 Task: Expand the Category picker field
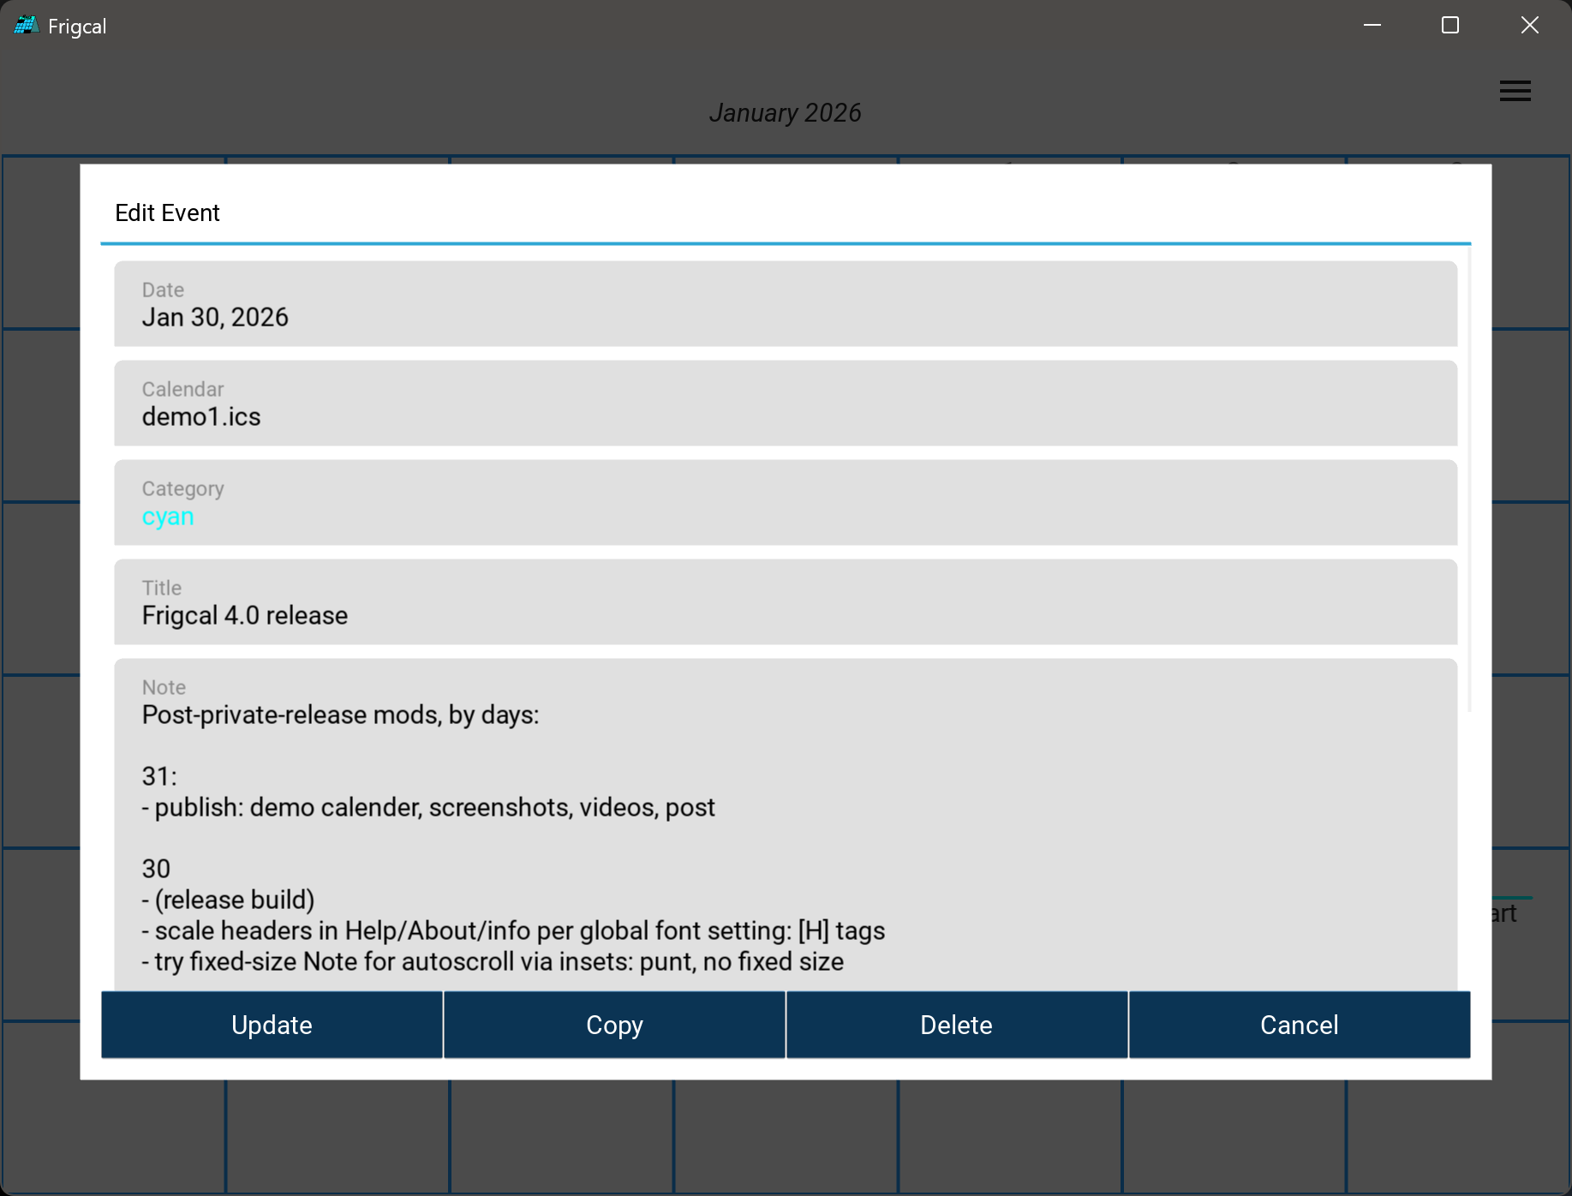tap(785, 503)
